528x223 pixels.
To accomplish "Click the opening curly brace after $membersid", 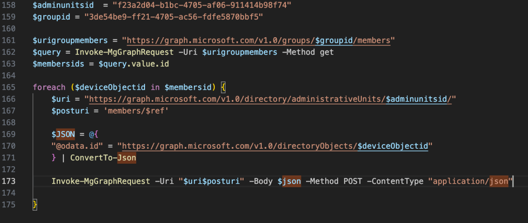I will 230,87.
